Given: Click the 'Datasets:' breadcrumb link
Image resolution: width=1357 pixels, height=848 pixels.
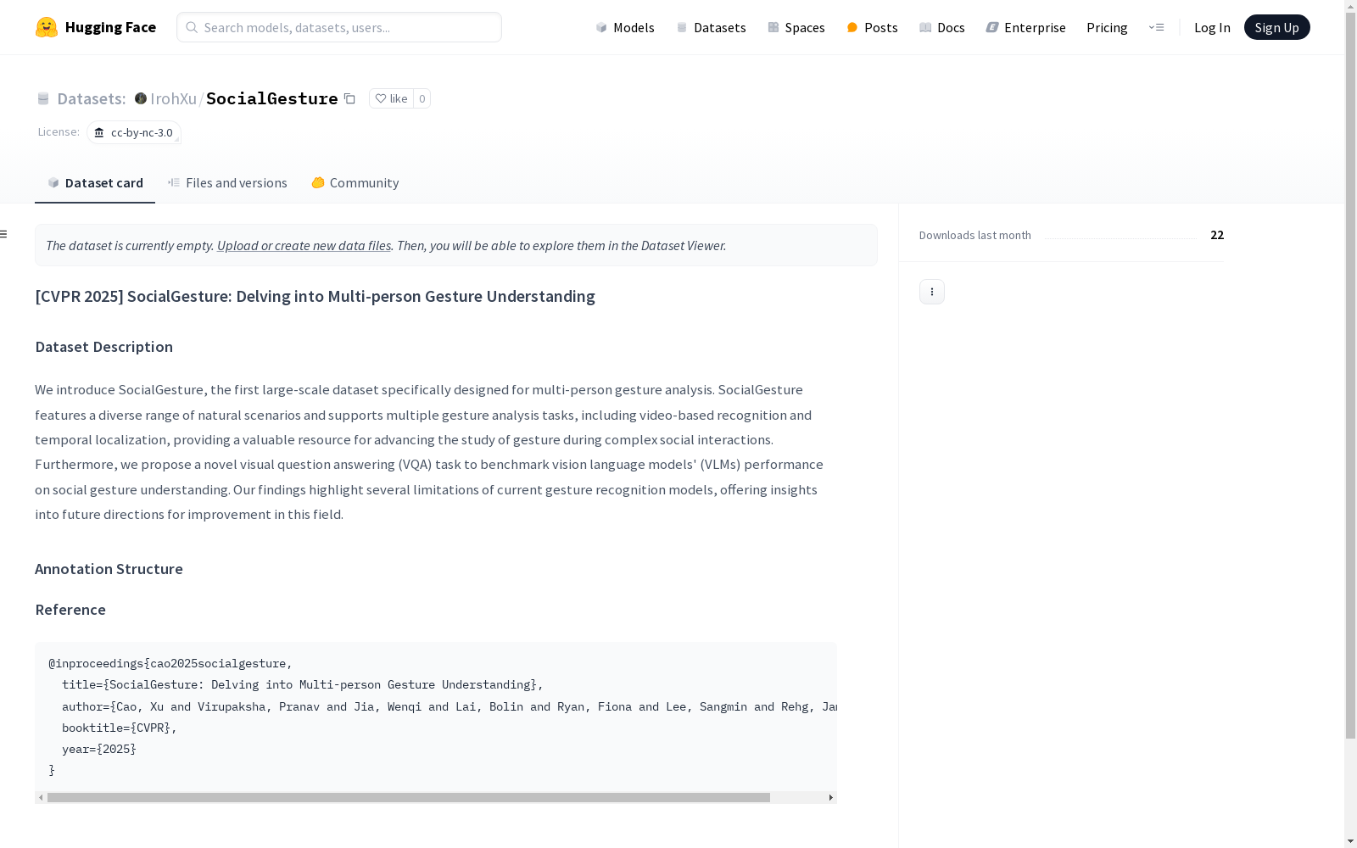Looking at the screenshot, I should (91, 98).
